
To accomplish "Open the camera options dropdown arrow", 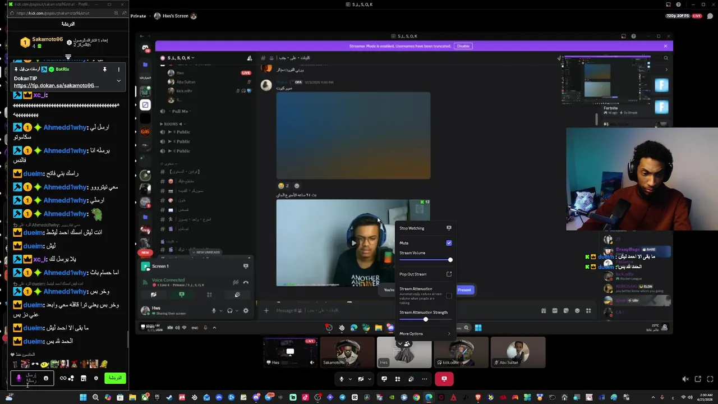I will pos(370,379).
